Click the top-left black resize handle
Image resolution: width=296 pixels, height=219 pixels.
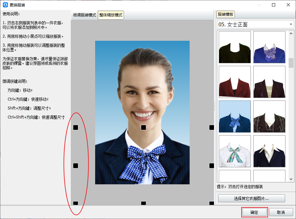tap(76, 127)
